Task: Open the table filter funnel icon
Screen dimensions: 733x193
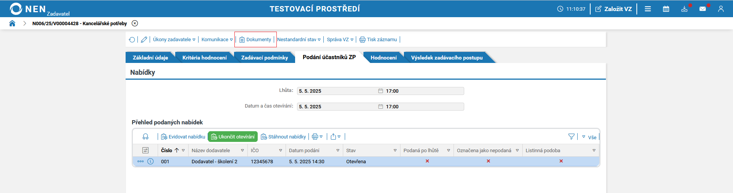Action: 571,137
